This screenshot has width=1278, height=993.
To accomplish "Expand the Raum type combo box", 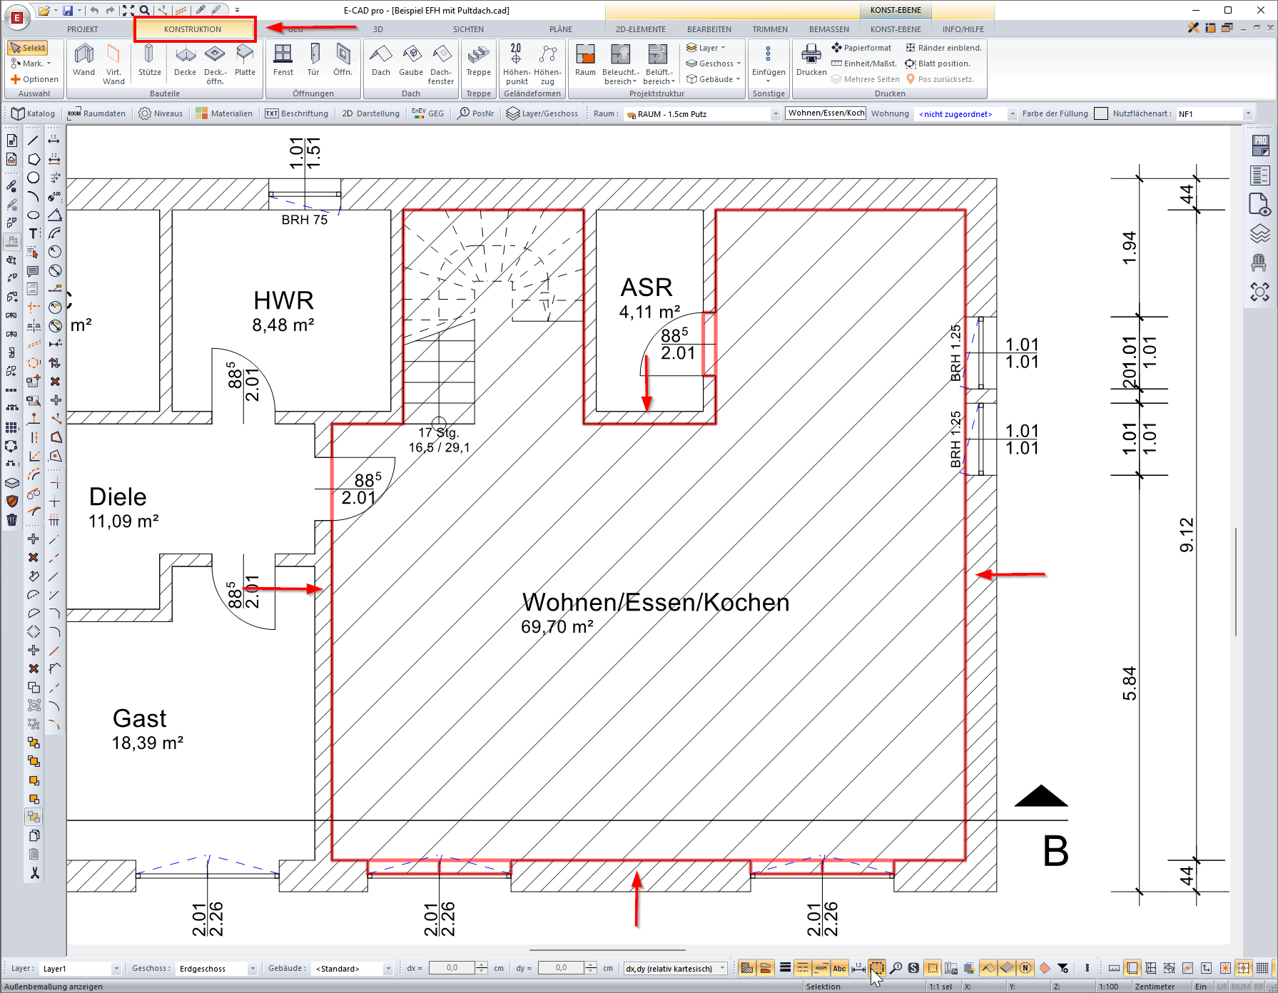I will [775, 114].
